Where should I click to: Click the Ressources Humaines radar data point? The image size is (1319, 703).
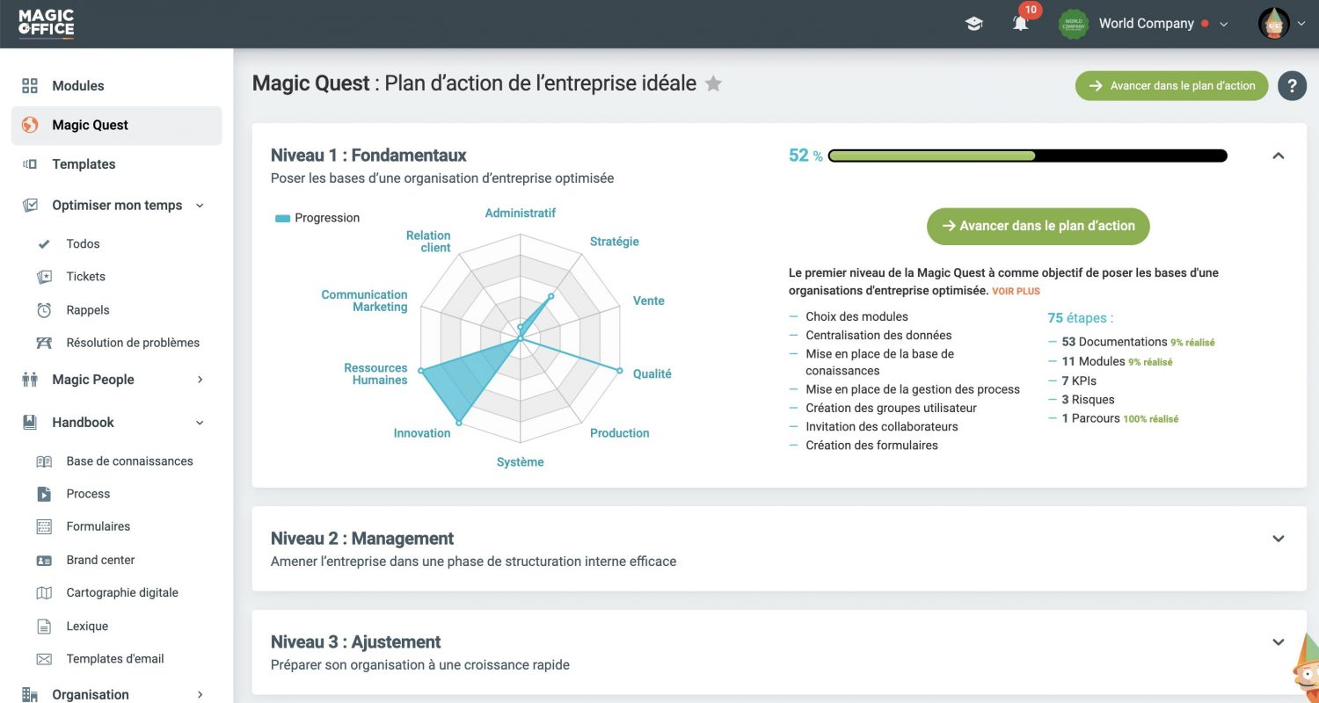click(421, 371)
